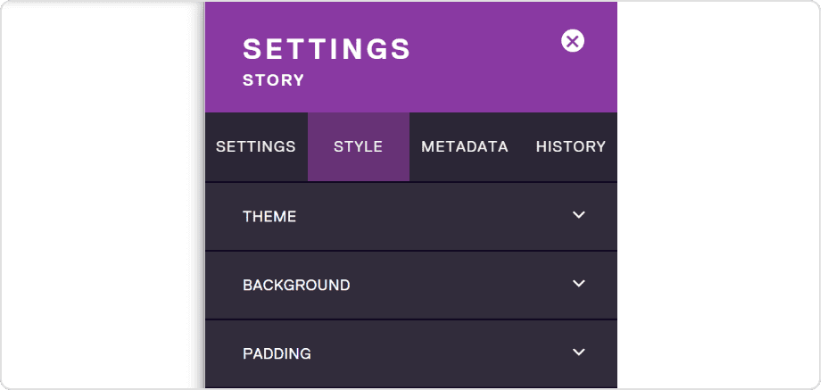The image size is (827, 390).
Task: Click the STORY subtitle in the header
Action: point(273,80)
